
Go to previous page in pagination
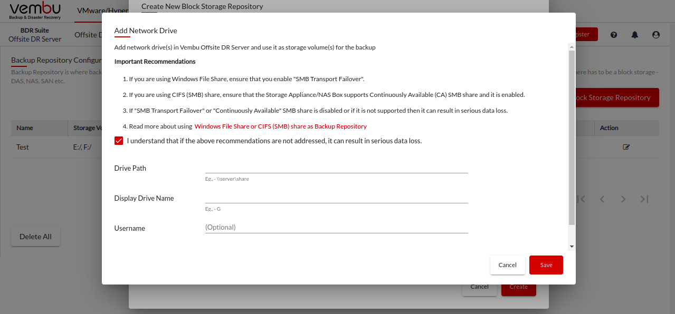[602, 199]
